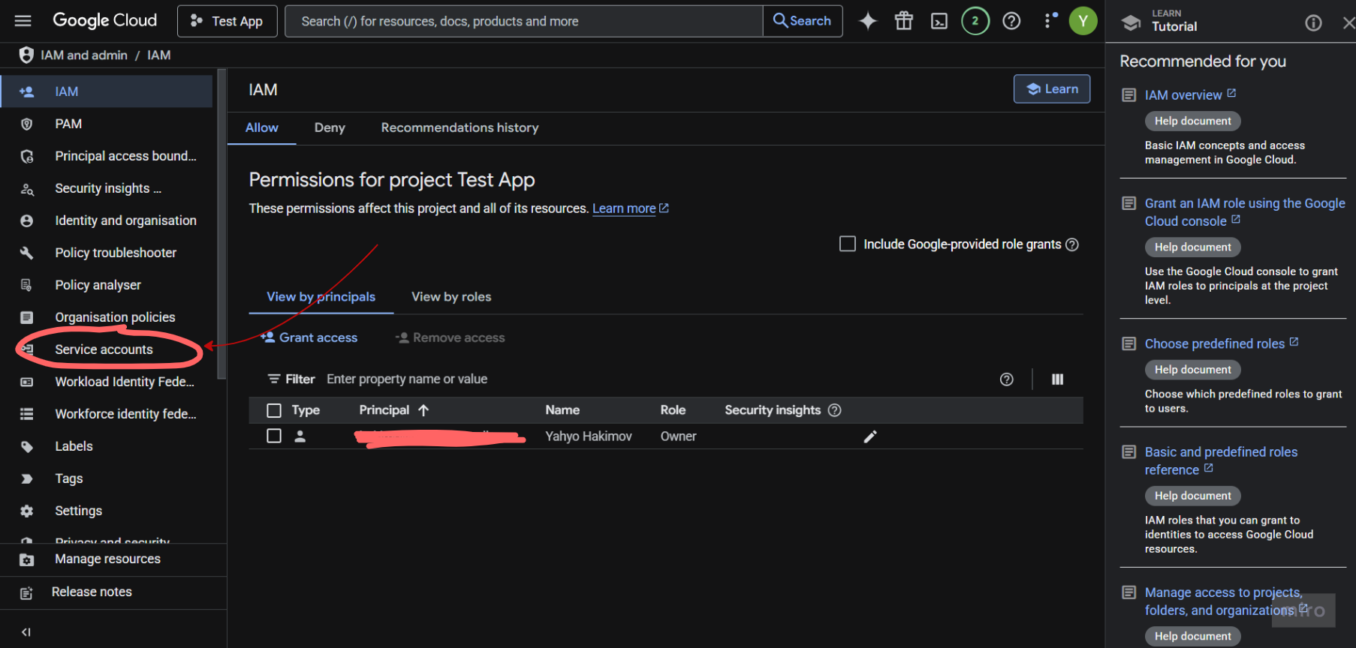Click the Type column header
Viewport: 1356px width, 648px height.
click(306, 410)
